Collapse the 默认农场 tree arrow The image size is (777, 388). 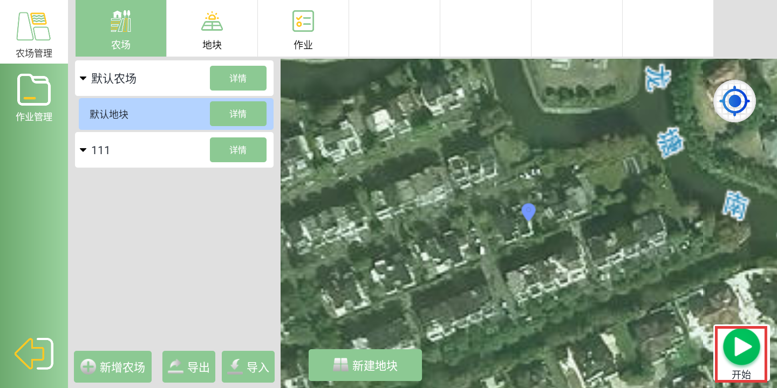pyautogui.click(x=83, y=79)
